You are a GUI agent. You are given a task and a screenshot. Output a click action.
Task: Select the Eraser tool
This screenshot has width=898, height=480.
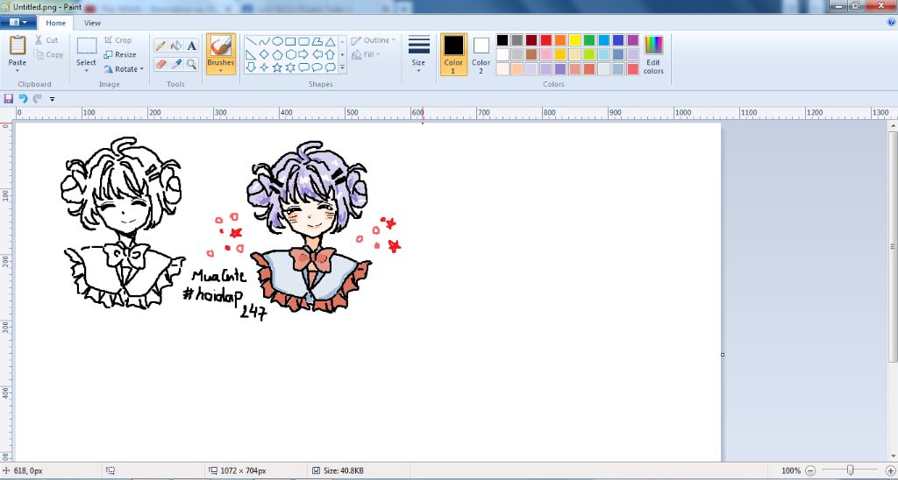pos(160,64)
